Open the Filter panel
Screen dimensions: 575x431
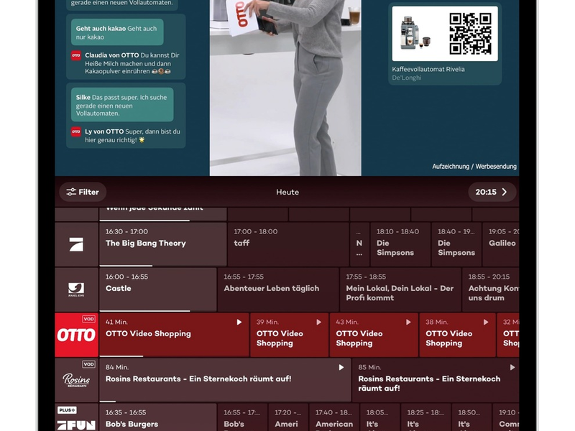tap(83, 192)
